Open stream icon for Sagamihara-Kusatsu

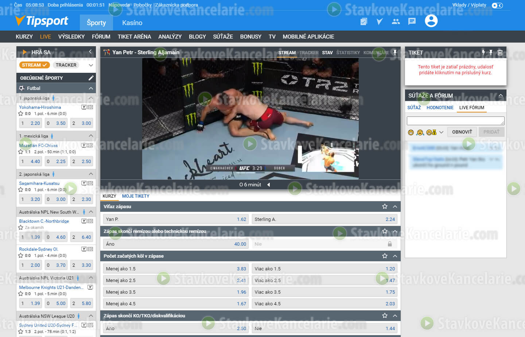[x=84, y=183]
